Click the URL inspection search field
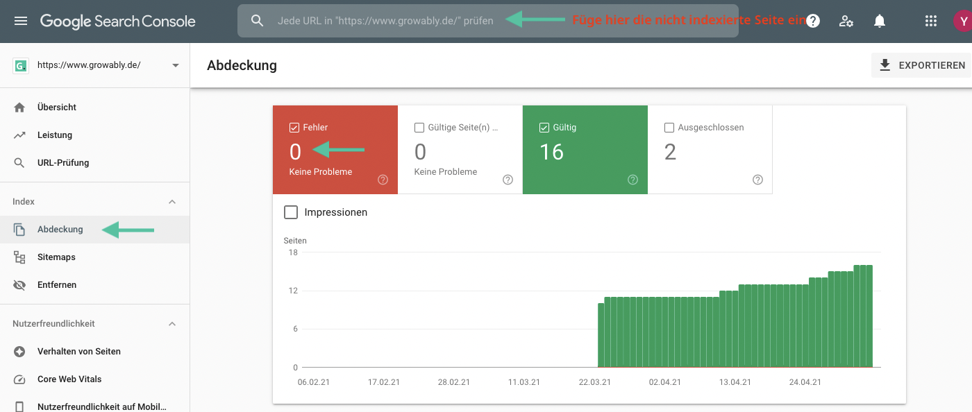Screen dimensions: 972x412 487,21
